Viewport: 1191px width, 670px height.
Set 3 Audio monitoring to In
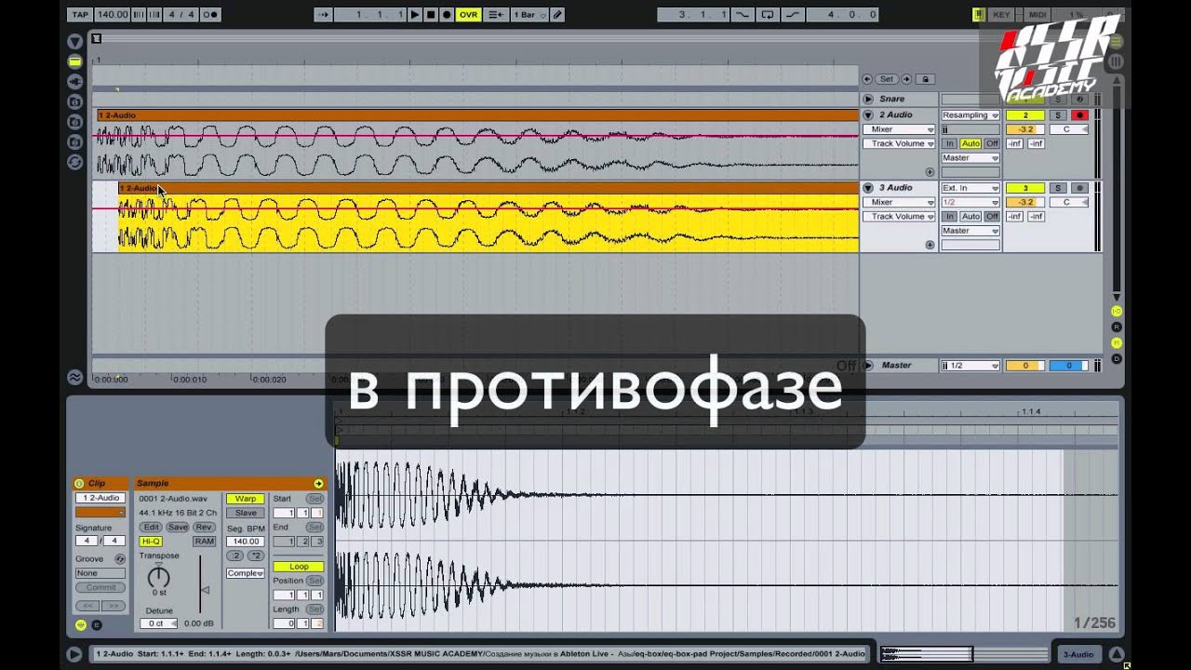coord(950,216)
